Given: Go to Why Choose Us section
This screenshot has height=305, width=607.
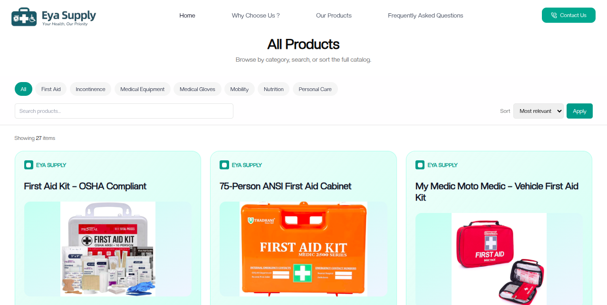Looking at the screenshot, I should pyautogui.click(x=256, y=15).
